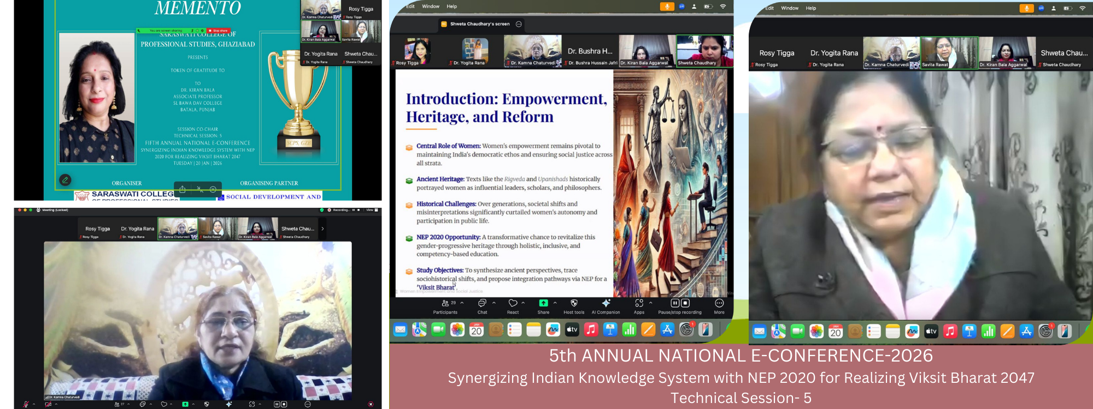Open the shield icon labeled Host tools
This screenshot has height=409, width=1093.
point(574,304)
